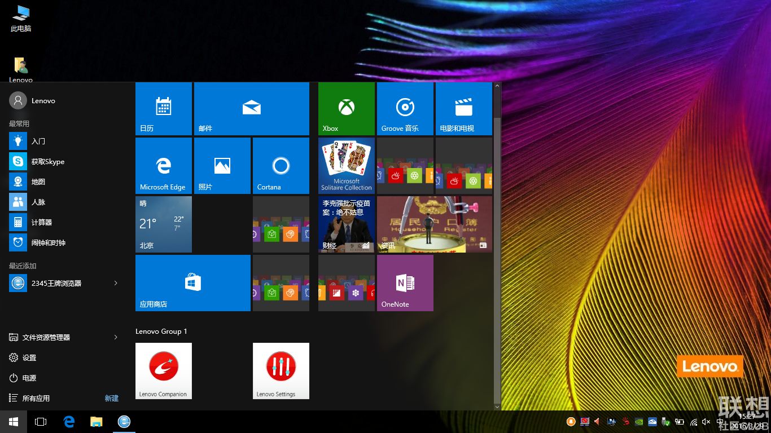771x433 pixels.
Task: Launch the Xbox tile
Action: [347, 108]
